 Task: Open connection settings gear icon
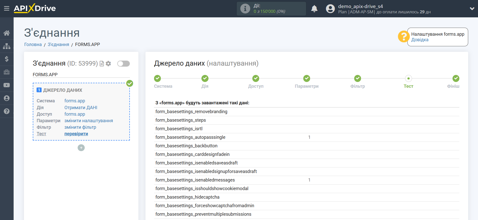tap(108, 64)
